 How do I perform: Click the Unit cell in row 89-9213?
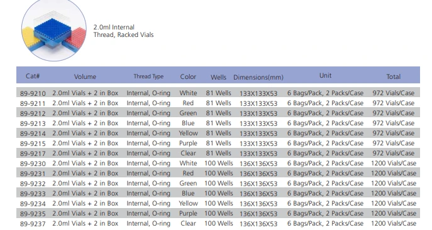click(x=325, y=123)
